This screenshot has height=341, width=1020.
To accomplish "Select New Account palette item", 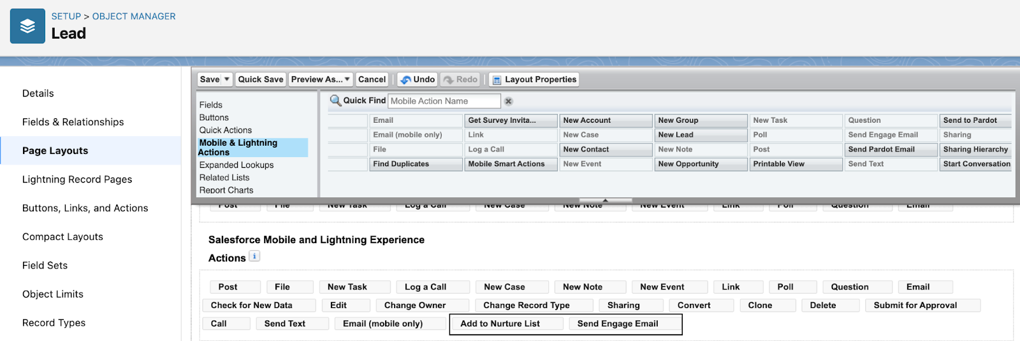I will pos(606,120).
